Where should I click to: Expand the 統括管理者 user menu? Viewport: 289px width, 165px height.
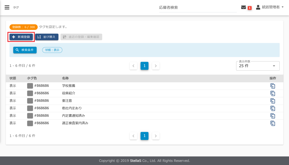[270, 8]
